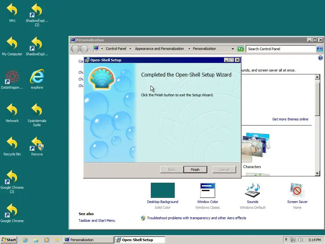Select the Google Chrome (2) desktop shortcut
This screenshot has width=325, height=244.
point(12,182)
